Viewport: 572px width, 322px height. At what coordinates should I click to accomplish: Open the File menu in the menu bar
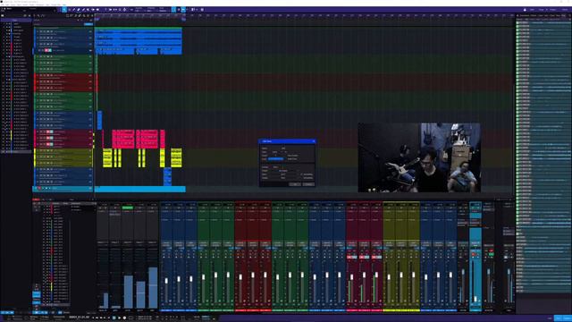click(2, 4)
